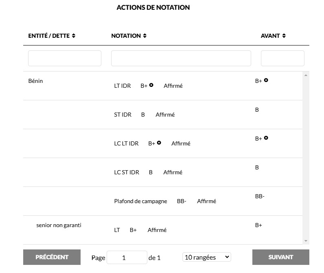Click into the Notation filter text box
324x273 pixels.
[181, 58]
